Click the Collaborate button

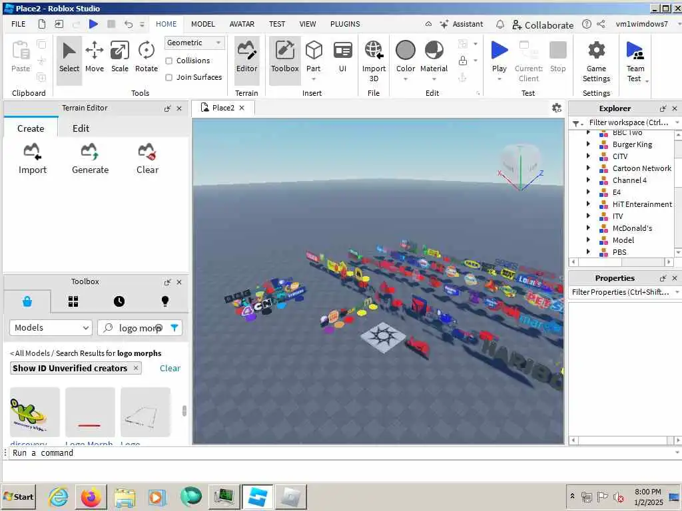542,25
